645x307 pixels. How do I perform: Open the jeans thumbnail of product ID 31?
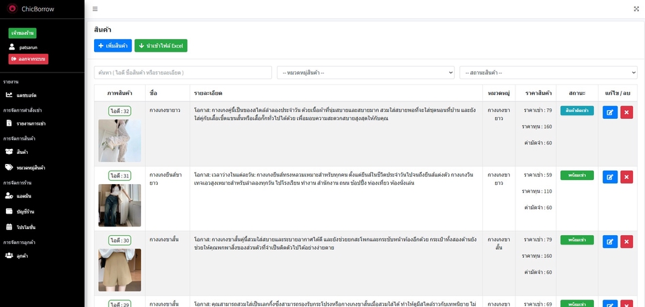point(120,206)
